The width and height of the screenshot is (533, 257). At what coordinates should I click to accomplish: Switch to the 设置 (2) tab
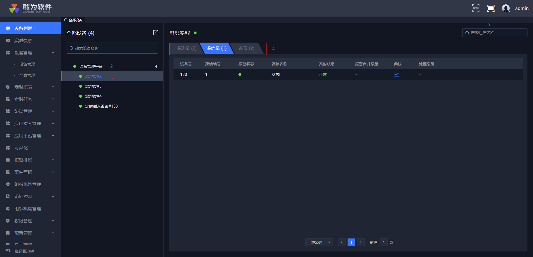tap(246, 48)
